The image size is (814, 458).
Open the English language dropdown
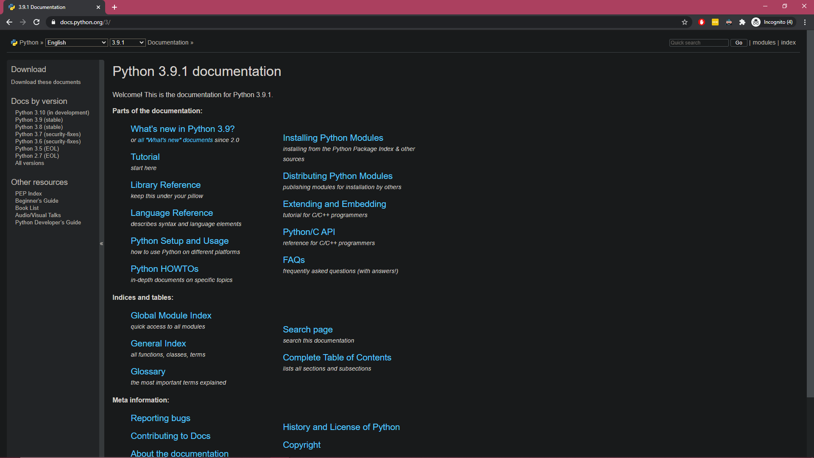click(76, 42)
